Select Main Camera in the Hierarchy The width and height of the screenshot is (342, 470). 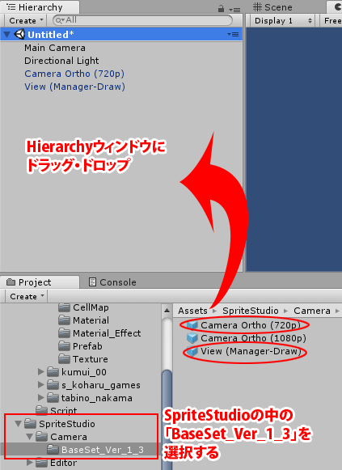[x=55, y=48]
